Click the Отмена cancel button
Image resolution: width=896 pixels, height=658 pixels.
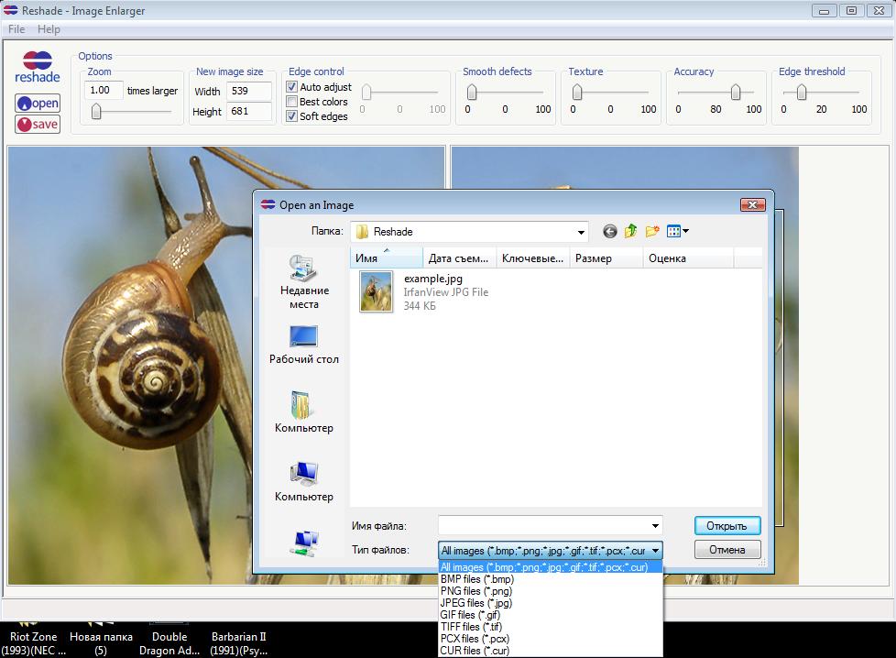click(x=727, y=550)
